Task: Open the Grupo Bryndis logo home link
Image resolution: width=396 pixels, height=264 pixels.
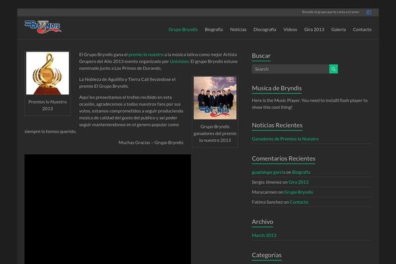Action: [x=43, y=27]
